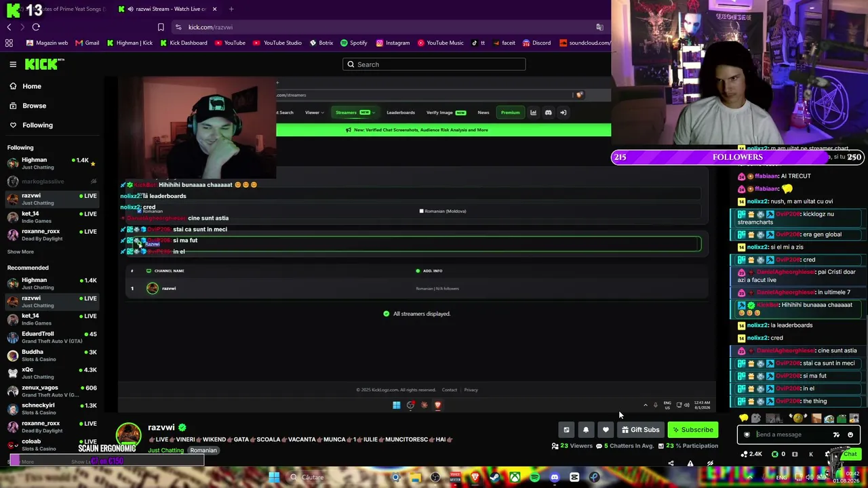Click the Romanian language tag under the title
This screenshot has height=488, width=868.
203,451
